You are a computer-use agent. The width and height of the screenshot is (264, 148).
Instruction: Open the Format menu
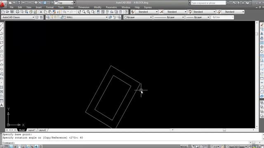(x=50, y=7)
